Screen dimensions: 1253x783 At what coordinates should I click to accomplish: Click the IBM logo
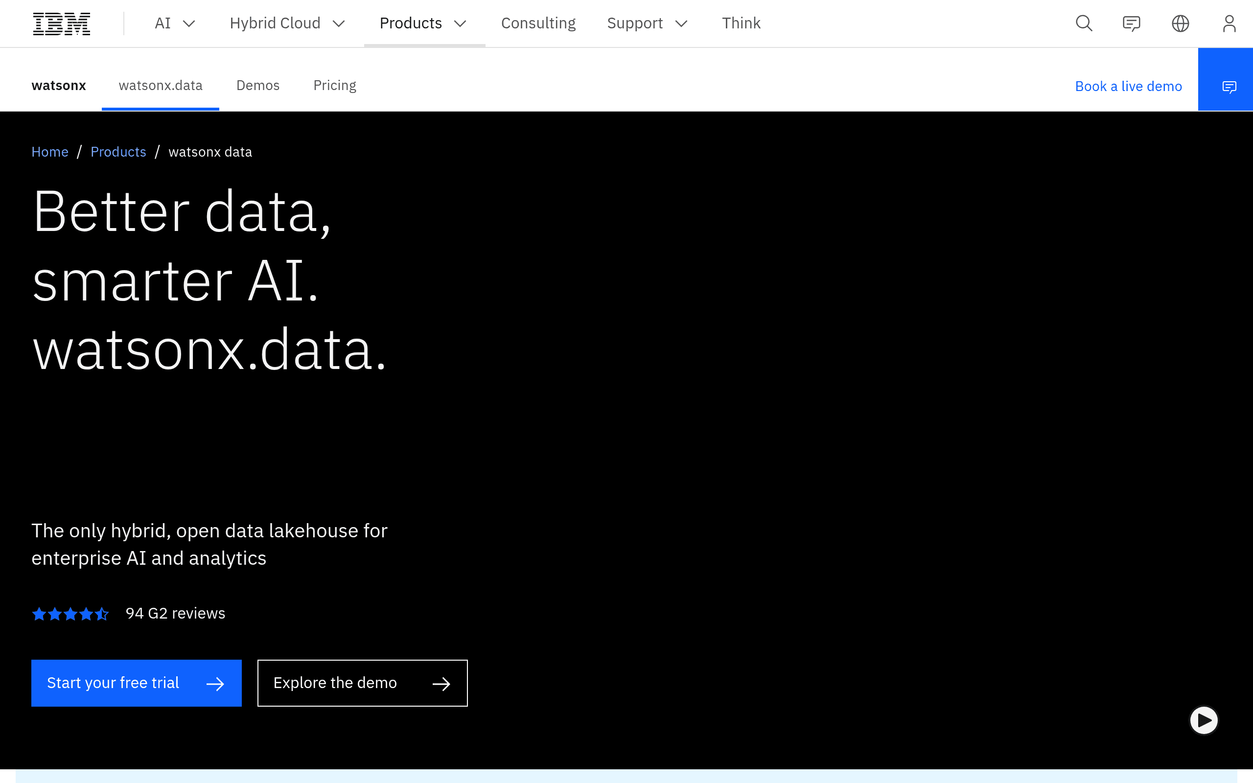[x=62, y=24]
